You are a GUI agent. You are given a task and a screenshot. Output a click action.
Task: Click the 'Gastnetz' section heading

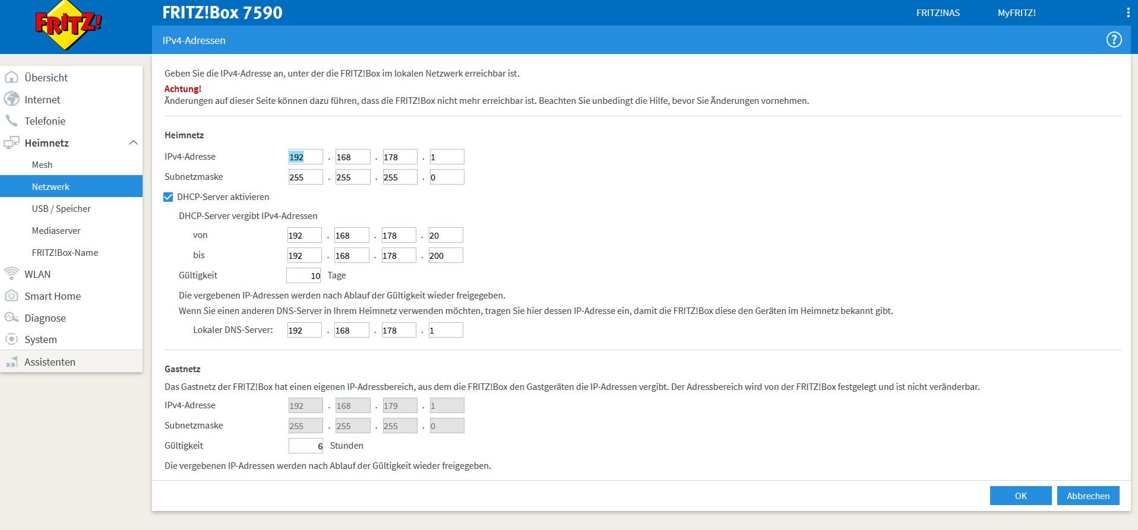pyautogui.click(x=182, y=369)
